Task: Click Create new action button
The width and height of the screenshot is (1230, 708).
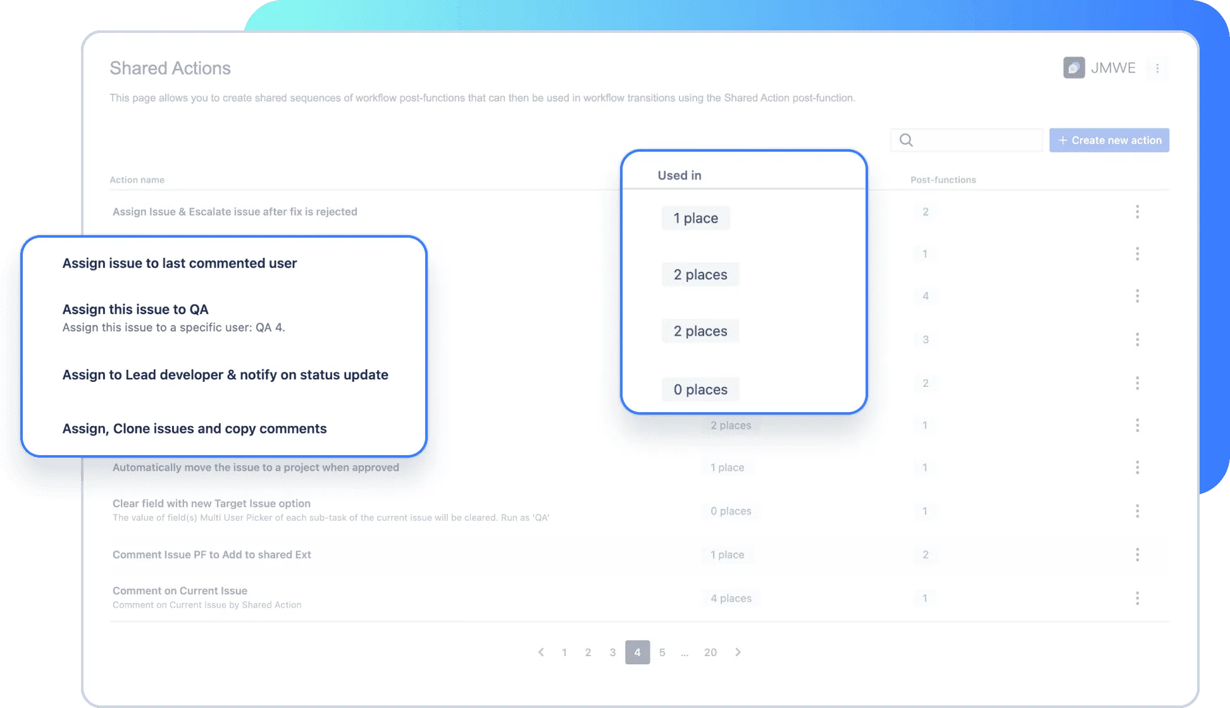Action: click(1109, 140)
